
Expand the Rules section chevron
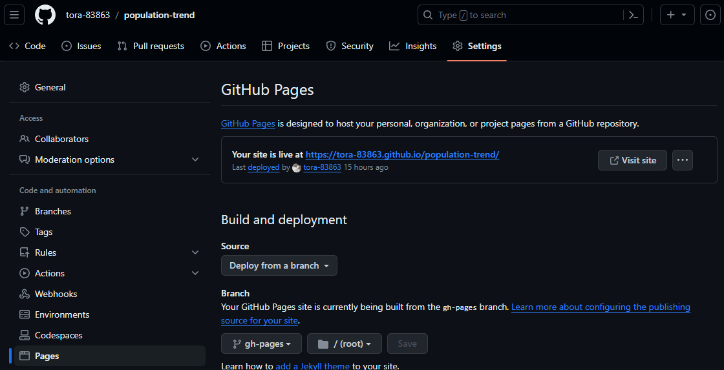(x=195, y=253)
